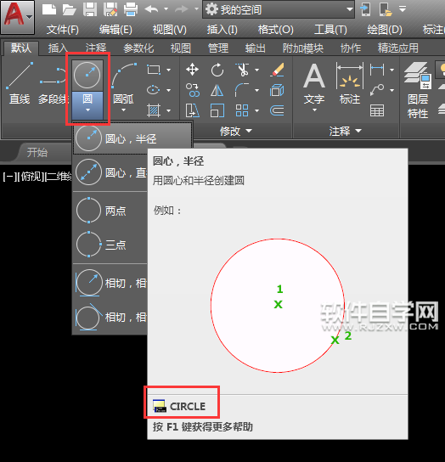Open the 我的空间 workspace dropdown
Image resolution: width=445 pixels, height=462 pixels.
[279, 9]
